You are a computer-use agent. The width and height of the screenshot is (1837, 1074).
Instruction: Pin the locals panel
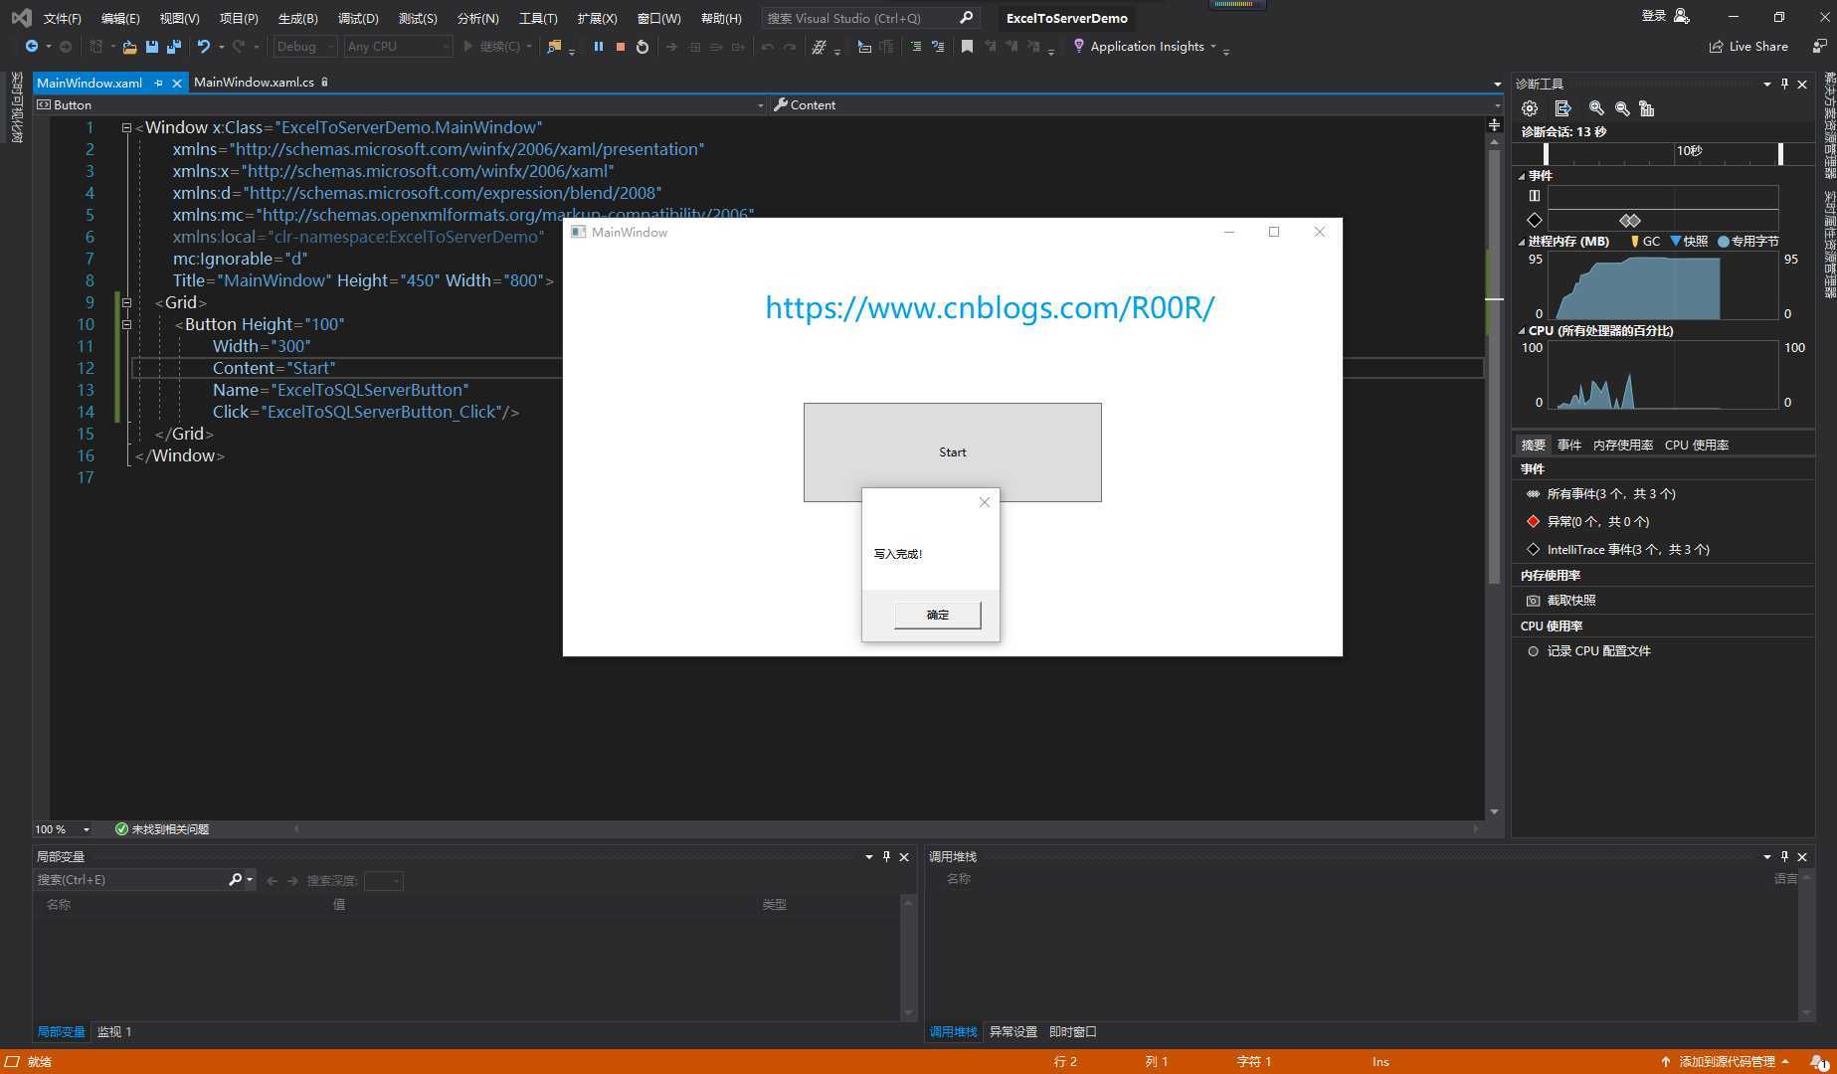pyautogui.click(x=886, y=856)
